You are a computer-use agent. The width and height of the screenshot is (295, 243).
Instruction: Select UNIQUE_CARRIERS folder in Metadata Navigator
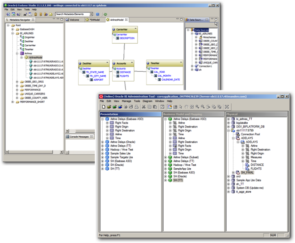tap(34, 94)
